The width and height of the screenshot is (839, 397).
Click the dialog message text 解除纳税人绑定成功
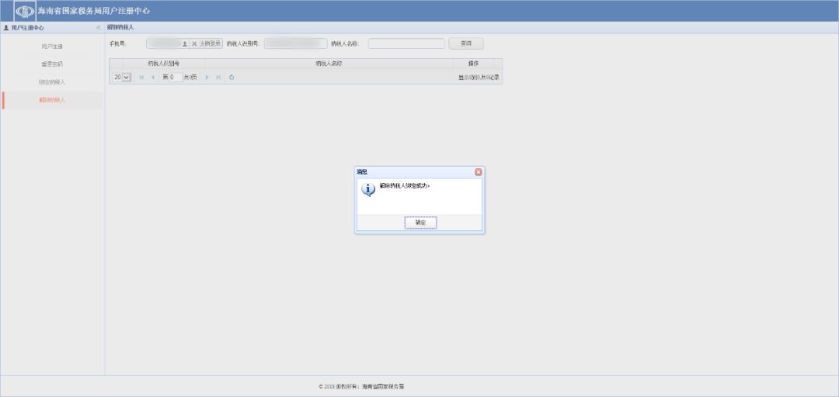405,186
